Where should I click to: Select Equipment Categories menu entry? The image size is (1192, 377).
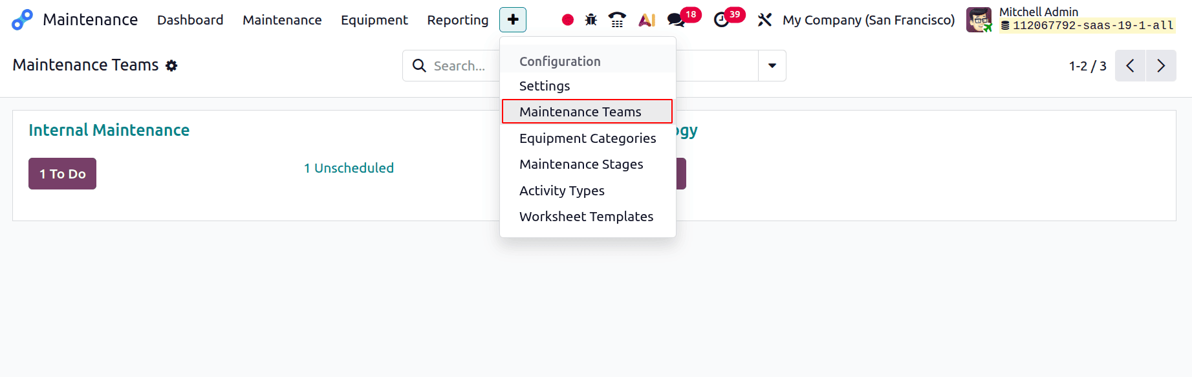tap(588, 138)
